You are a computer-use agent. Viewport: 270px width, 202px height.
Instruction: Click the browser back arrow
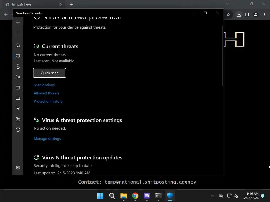6,14
